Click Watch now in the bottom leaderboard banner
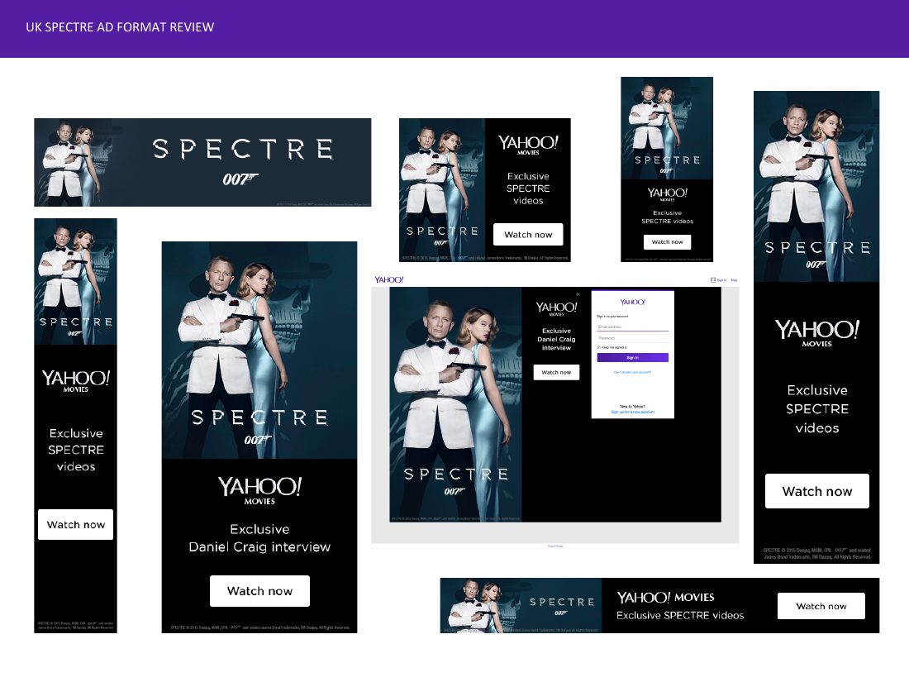This screenshot has height=682, width=909. (x=821, y=606)
